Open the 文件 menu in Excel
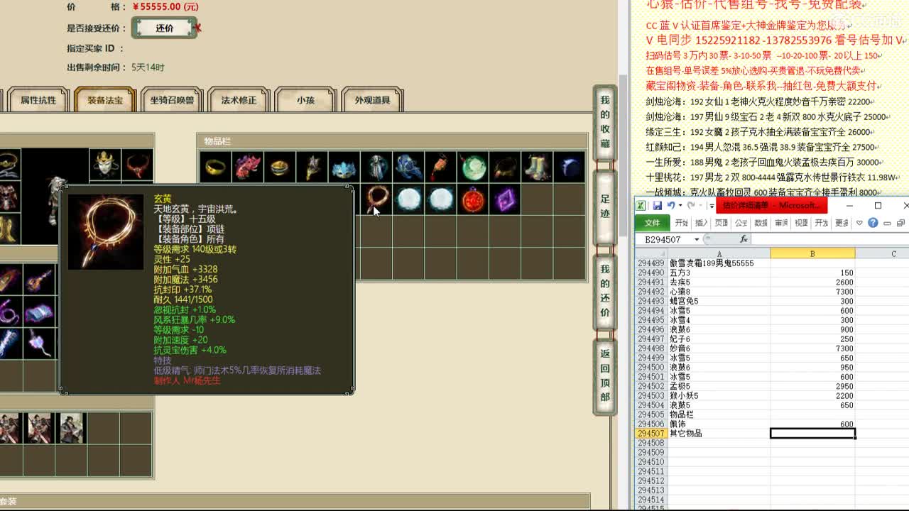The height and width of the screenshot is (511, 909). (x=651, y=223)
